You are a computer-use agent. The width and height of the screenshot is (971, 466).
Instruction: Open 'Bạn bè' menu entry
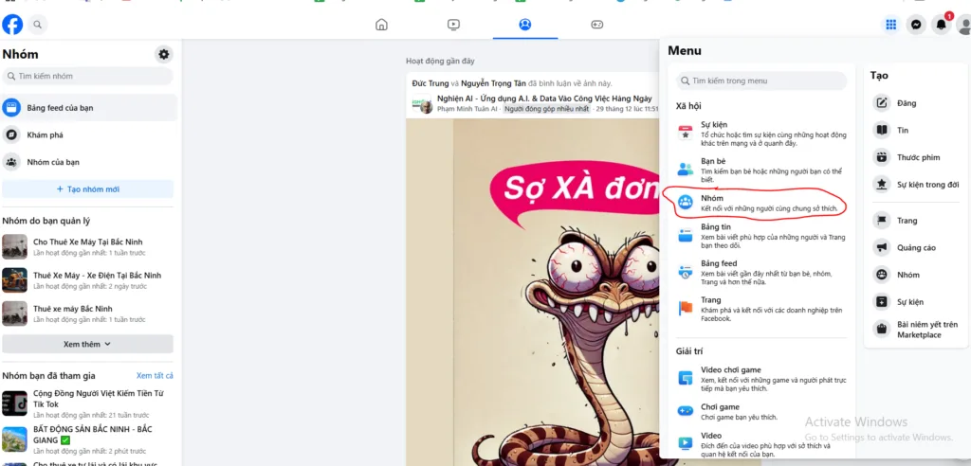761,170
